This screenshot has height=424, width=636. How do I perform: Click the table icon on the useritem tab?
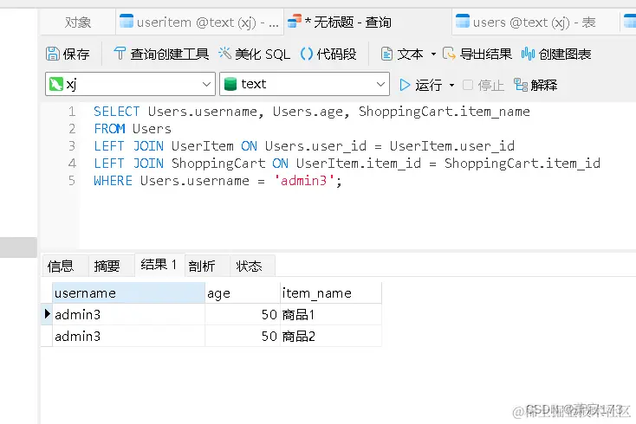pos(127,21)
